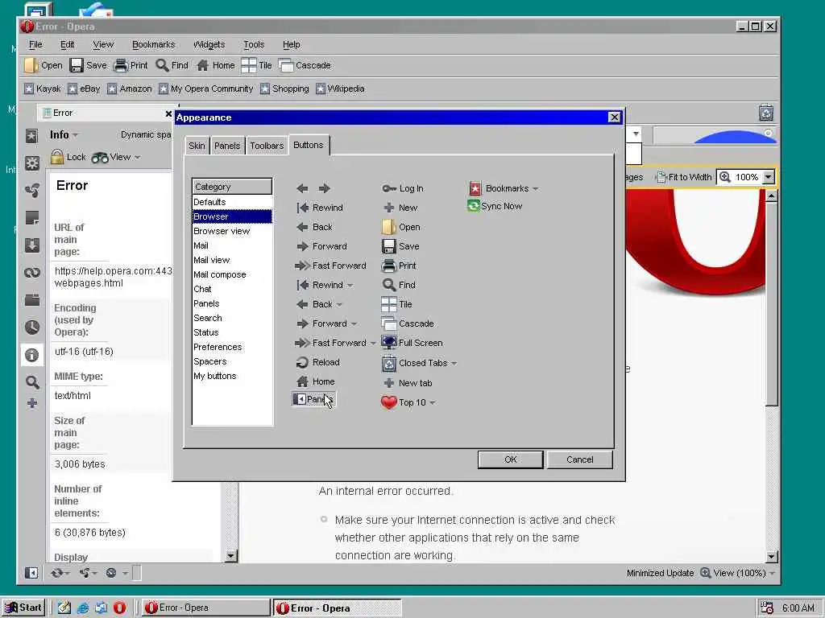Open the zoom 100% dropdown arrow
Image resolution: width=825 pixels, height=618 pixels.
(x=768, y=177)
